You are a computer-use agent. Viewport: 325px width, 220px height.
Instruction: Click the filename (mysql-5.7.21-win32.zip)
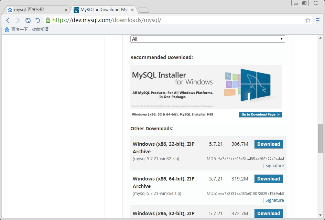tap(156, 159)
